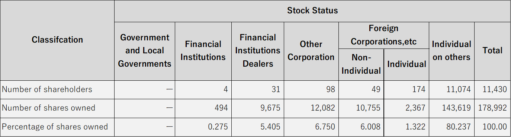The width and height of the screenshot is (511, 137).
Task: Select the Number of shareholders row label
Action: pos(57,90)
